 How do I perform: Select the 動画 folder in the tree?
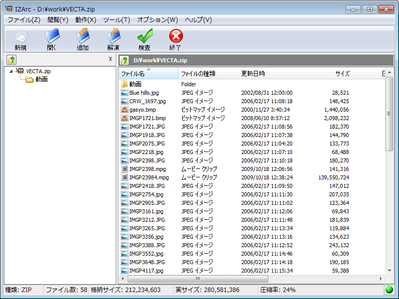point(41,79)
